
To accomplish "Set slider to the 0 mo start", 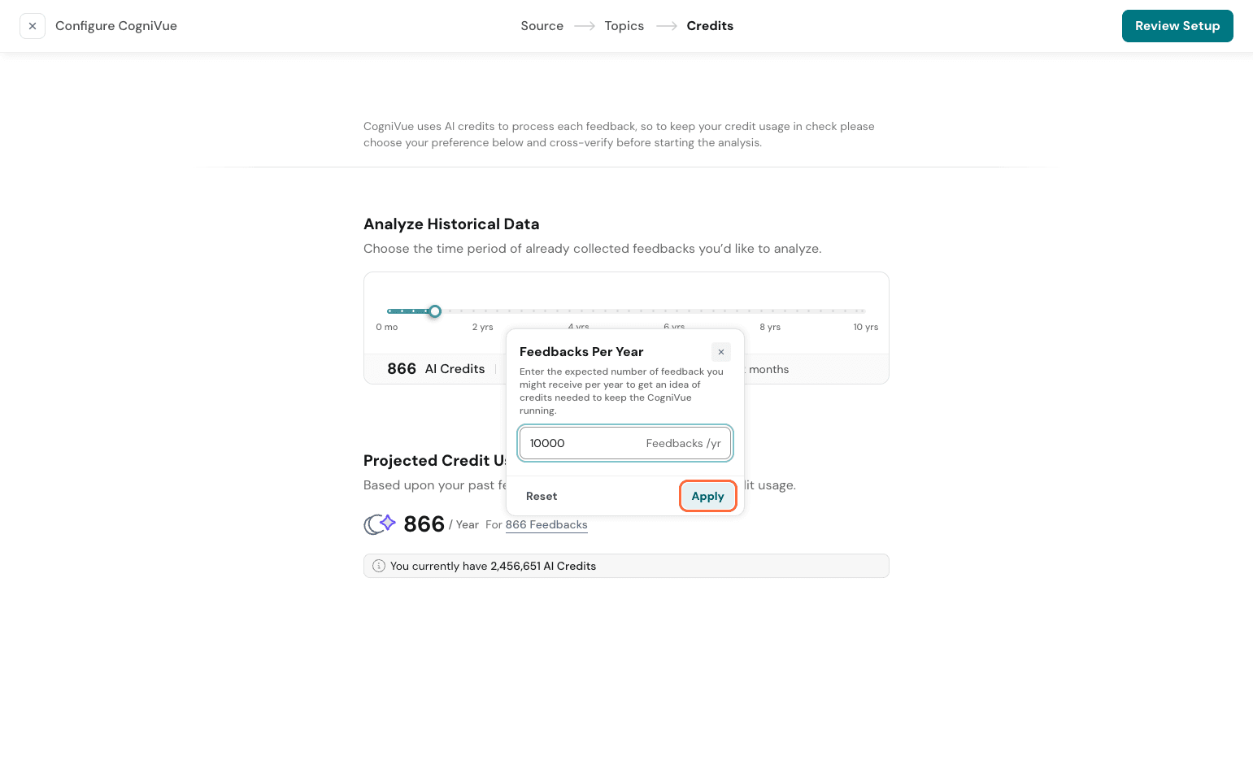I will click(389, 311).
